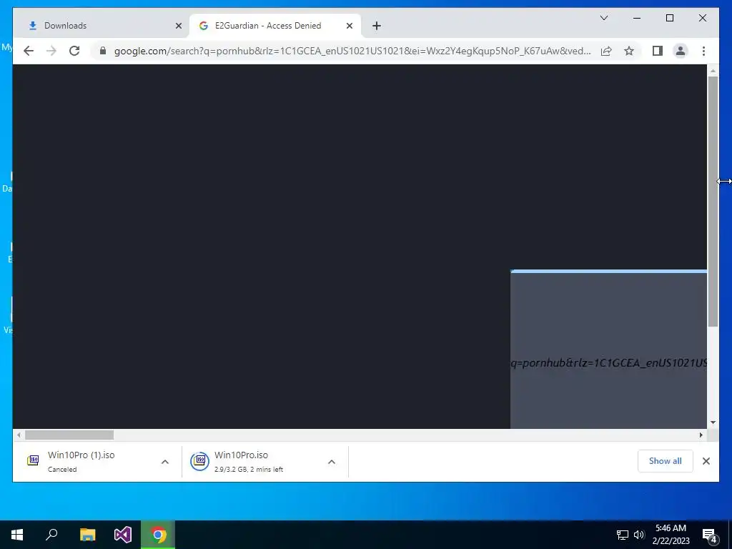Click scroll down arrow of page
The image size is (732, 549).
click(x=713, y=422)
